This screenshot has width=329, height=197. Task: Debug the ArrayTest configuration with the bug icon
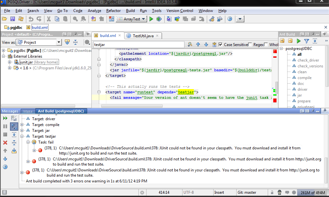click(x=159, y=19)
